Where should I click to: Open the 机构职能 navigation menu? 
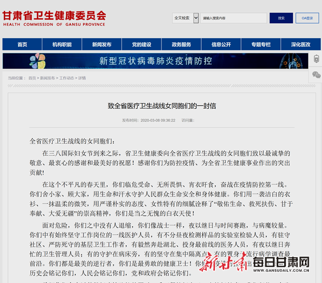tap(62, 44)
